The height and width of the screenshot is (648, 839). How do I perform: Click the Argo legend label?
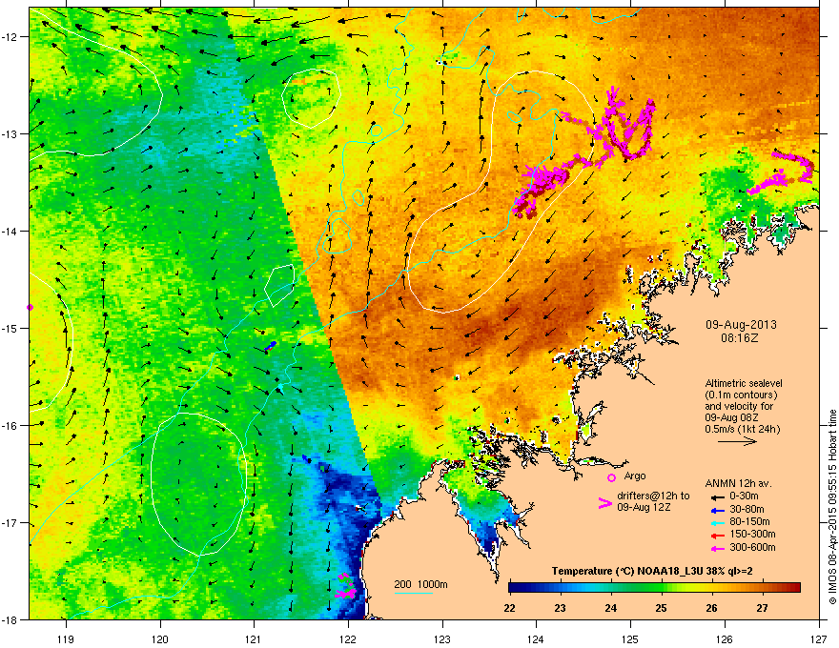coord(635,476)
